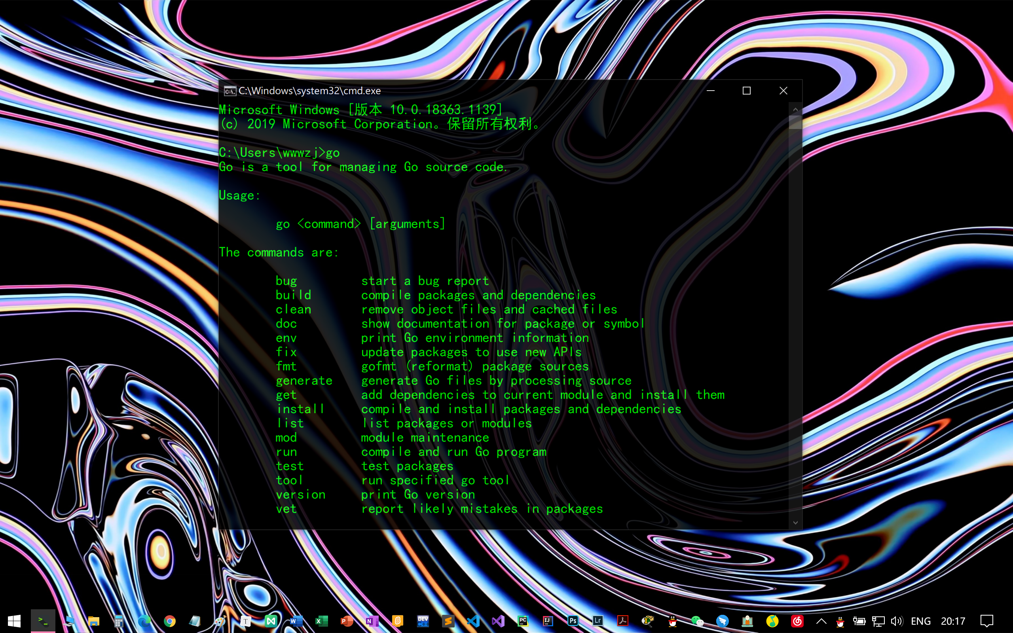Image resolution: width=1013 pixels, height=633 pixels.
Task: Click the cmd scrollbar down arrow
Action: click(x=795, y=523)
